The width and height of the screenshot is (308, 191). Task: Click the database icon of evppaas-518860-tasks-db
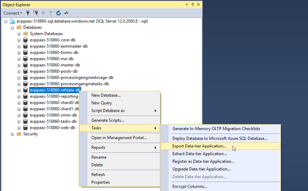coord(25,121)
